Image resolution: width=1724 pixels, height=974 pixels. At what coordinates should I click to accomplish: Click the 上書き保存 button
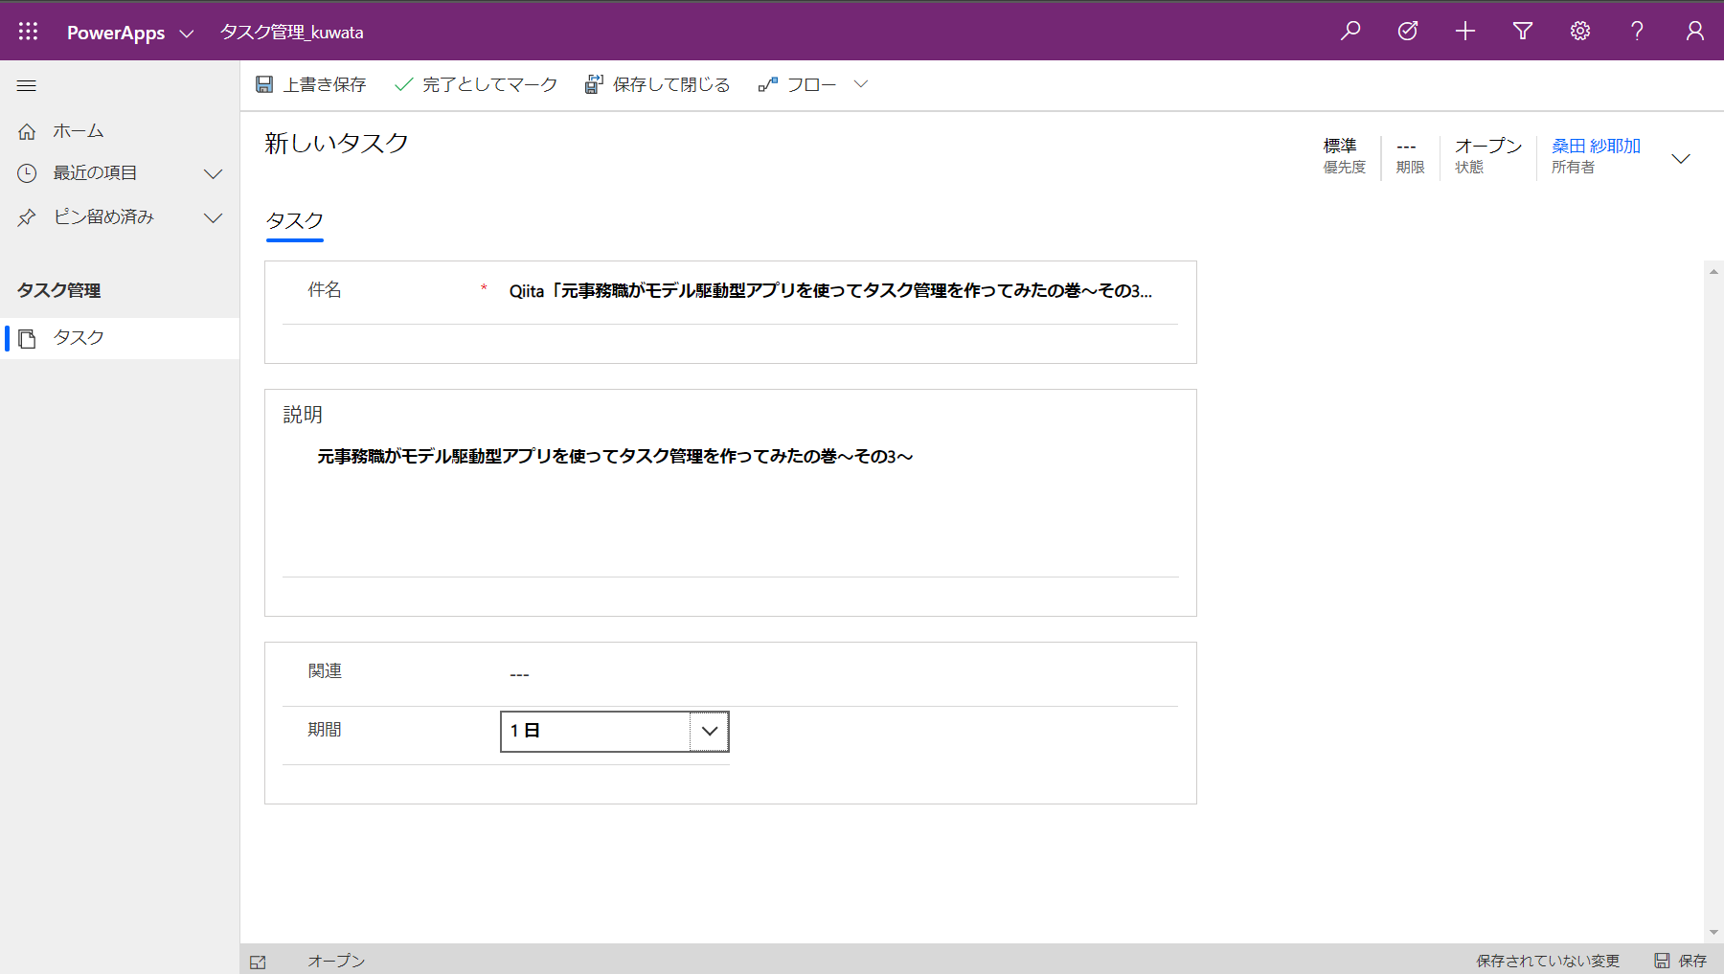[311, 84]
